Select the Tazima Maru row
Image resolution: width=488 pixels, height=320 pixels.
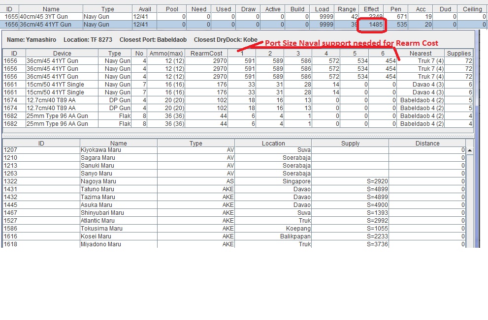click(234, 197)
